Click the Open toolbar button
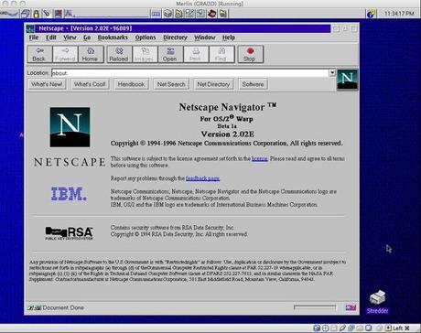The image size is (421, 333). [170, 54]
